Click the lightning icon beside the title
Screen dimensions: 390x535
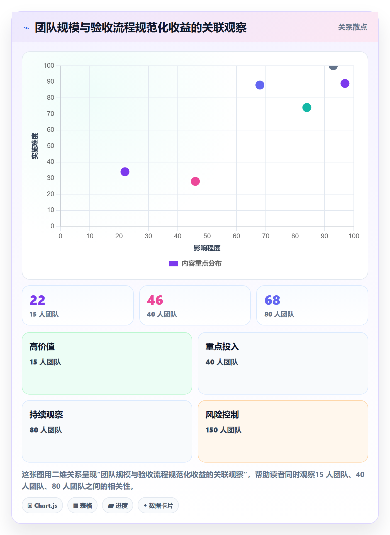pyautogui.click(x=26, y=28)
